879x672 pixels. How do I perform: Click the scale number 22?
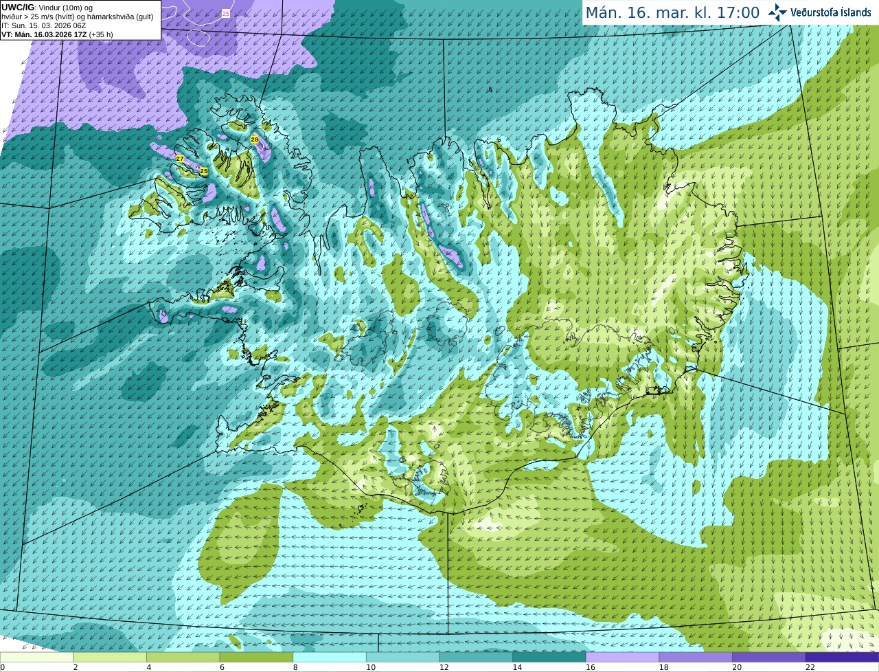coord(810,667)
